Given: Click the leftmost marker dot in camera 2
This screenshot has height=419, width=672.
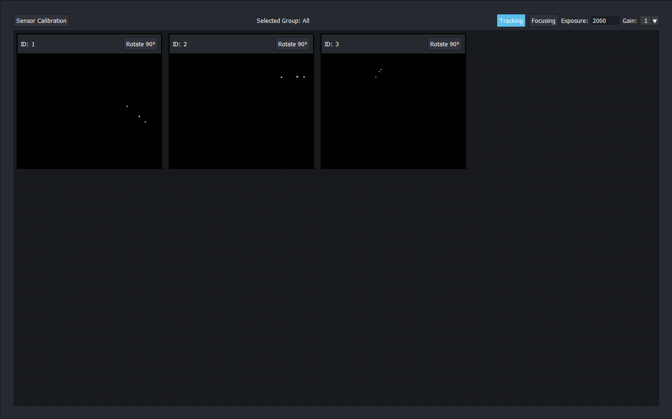Looking at the screenshot, I should 282,77.
